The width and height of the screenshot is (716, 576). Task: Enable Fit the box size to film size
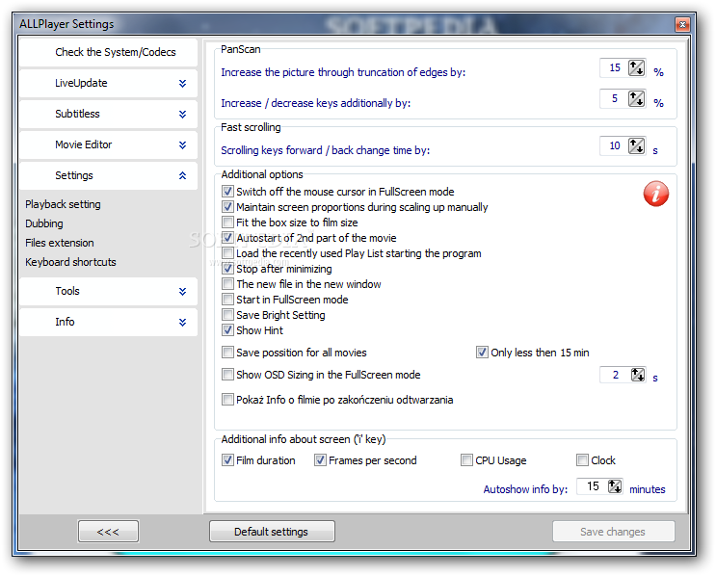coord(227,223)
